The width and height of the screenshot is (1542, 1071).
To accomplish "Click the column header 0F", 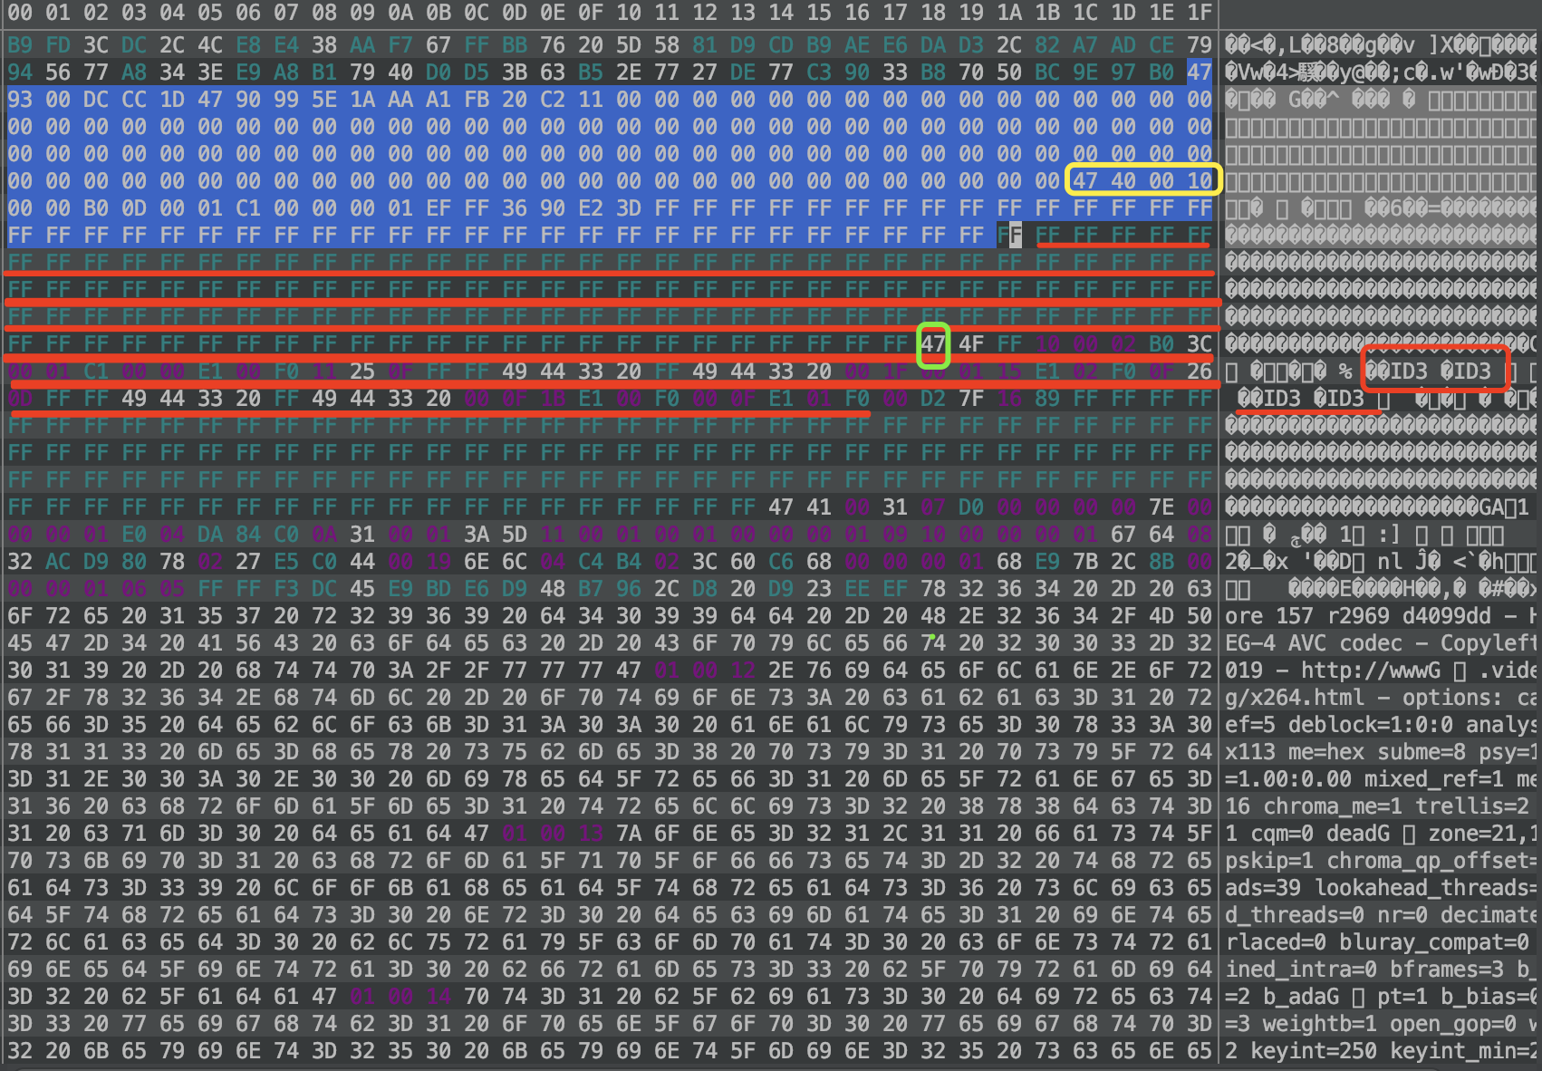I will [x=591, y=13].
